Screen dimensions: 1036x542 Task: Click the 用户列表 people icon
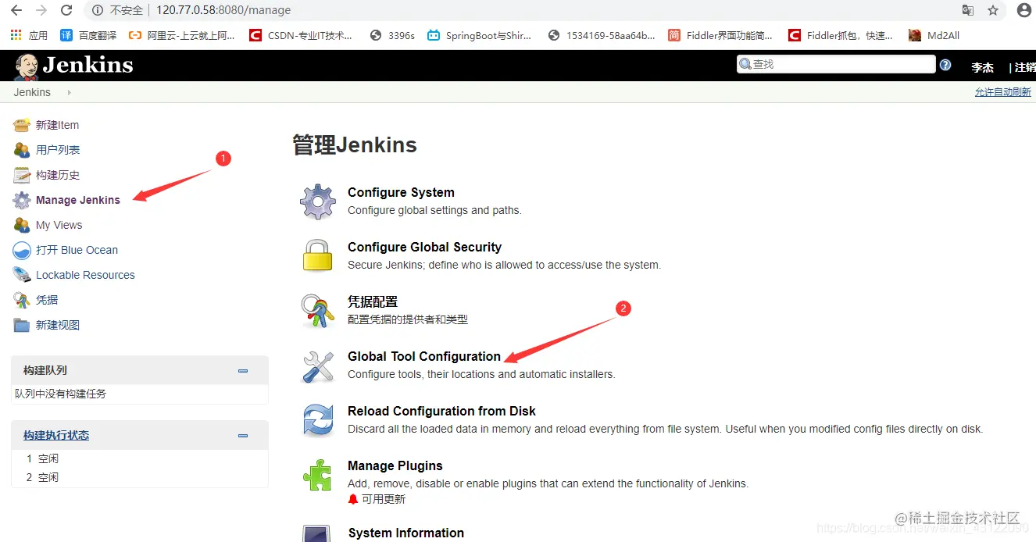[22, 150]
